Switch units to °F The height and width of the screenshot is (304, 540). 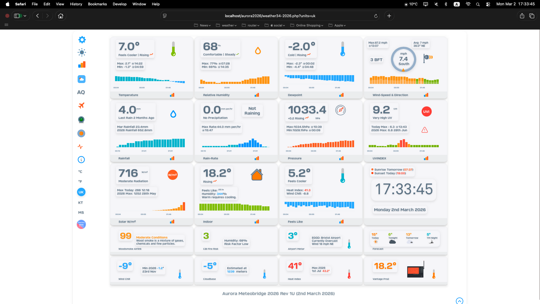(x=80, y=182)
